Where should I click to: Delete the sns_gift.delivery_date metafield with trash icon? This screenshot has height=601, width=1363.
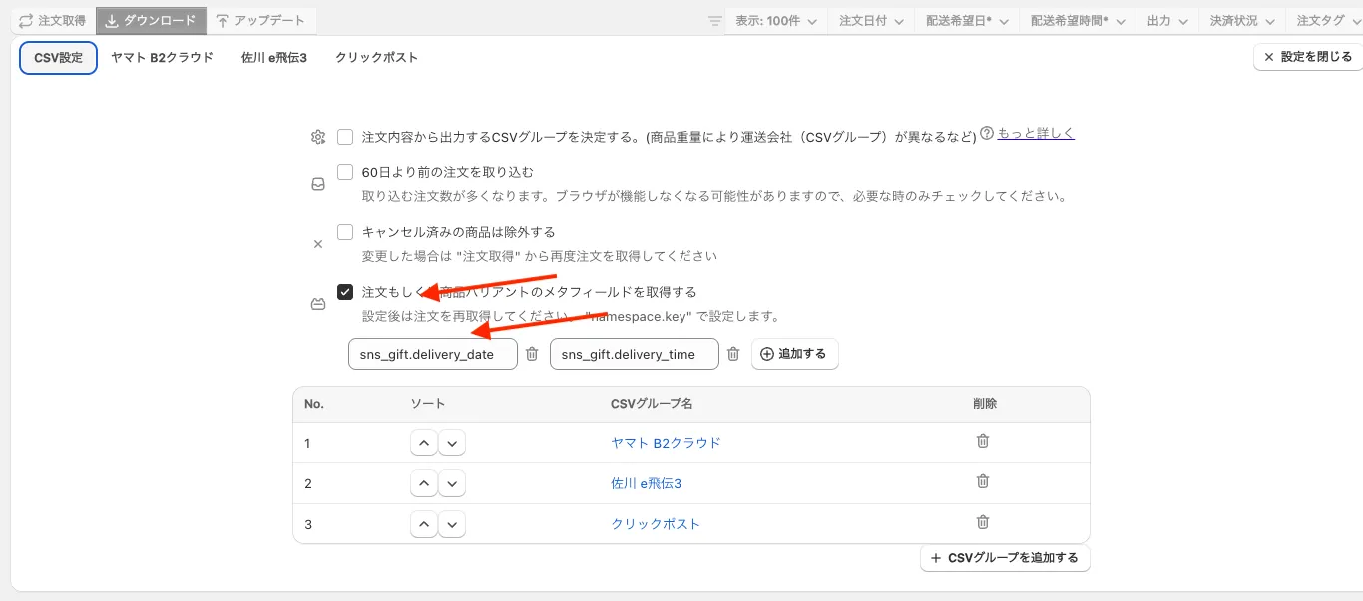[x=532, y=354]
